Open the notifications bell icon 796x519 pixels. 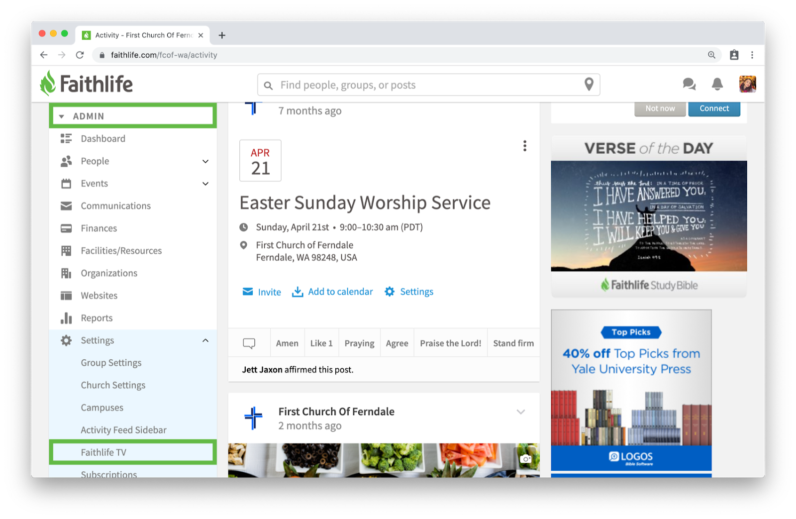click(717, 84)
